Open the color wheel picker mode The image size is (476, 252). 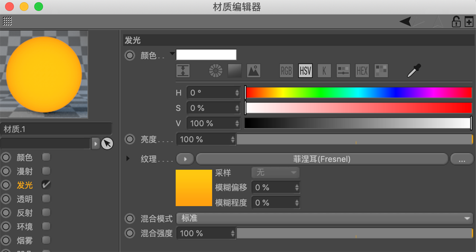tap(215, 70)
